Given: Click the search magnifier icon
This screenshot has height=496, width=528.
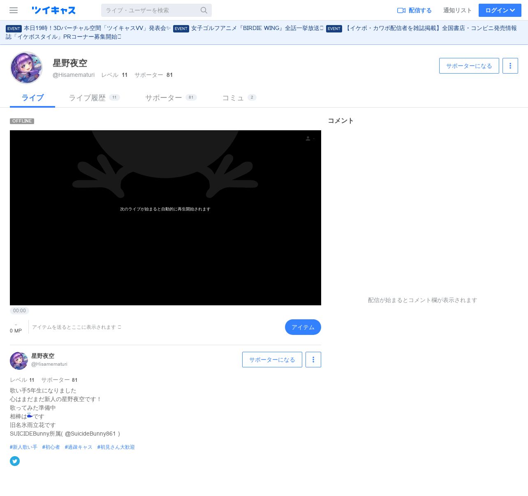Looking at the screenshot, I should 204,10.
